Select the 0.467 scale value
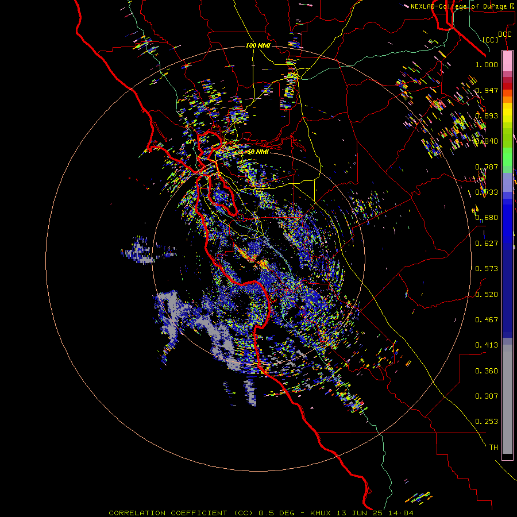517x517 pixels. click(487, 320)
